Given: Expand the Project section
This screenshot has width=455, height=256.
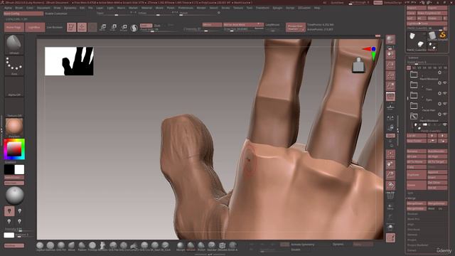Looking at the screenshot, I should tap(412, 240).
